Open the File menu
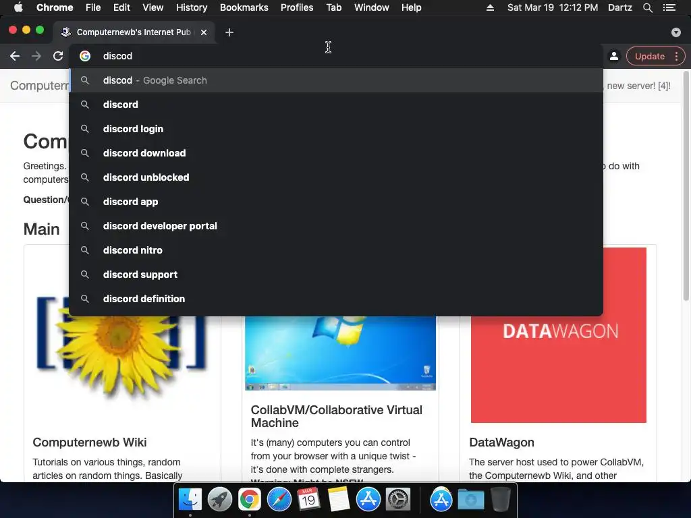The height and width of the screenshot is (518, 691). click(93, 7)
